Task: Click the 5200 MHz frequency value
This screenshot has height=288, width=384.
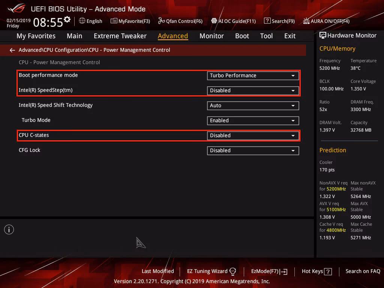Action: coord(329,68)
